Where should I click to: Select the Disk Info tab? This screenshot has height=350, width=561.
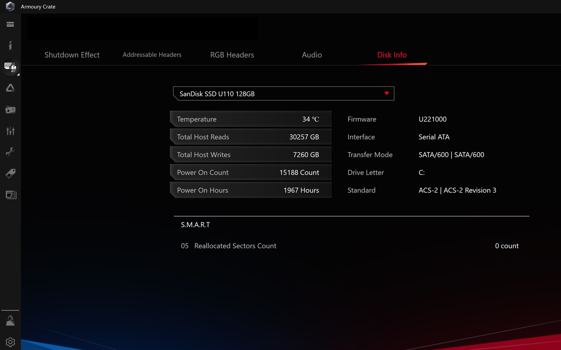coord(392,55)
